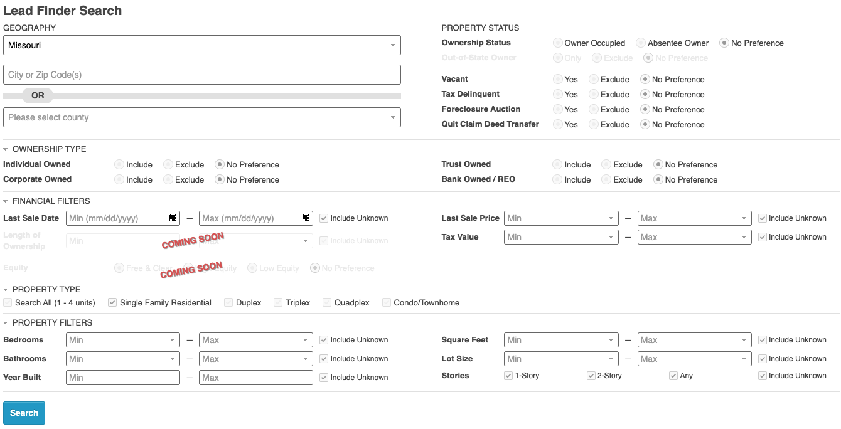Open Bedrooms Min dropdown
Viewport: 841px width, 429px height.
click(x=123, y=340)
